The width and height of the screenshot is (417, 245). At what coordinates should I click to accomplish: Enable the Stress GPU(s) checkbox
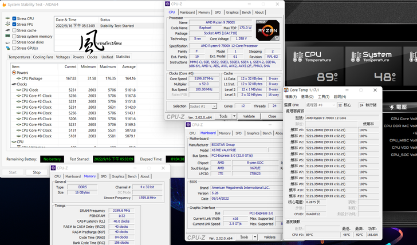click(x=14, y=48)
